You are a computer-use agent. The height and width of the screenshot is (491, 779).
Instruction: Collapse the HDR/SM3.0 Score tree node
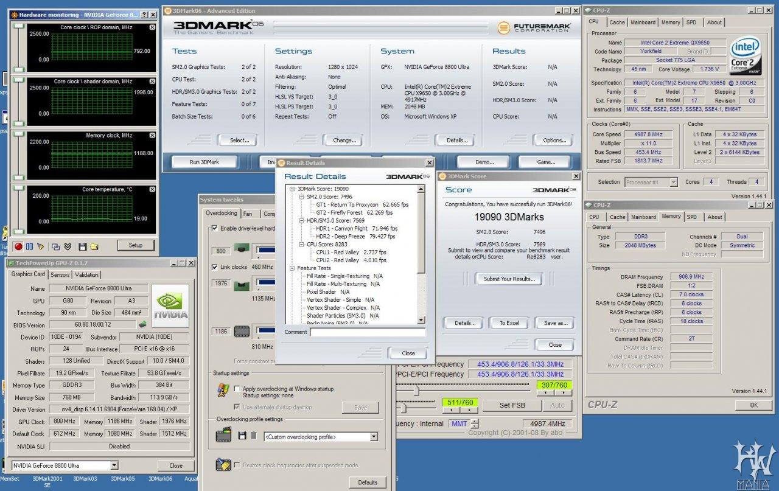(x=301, y=221)
